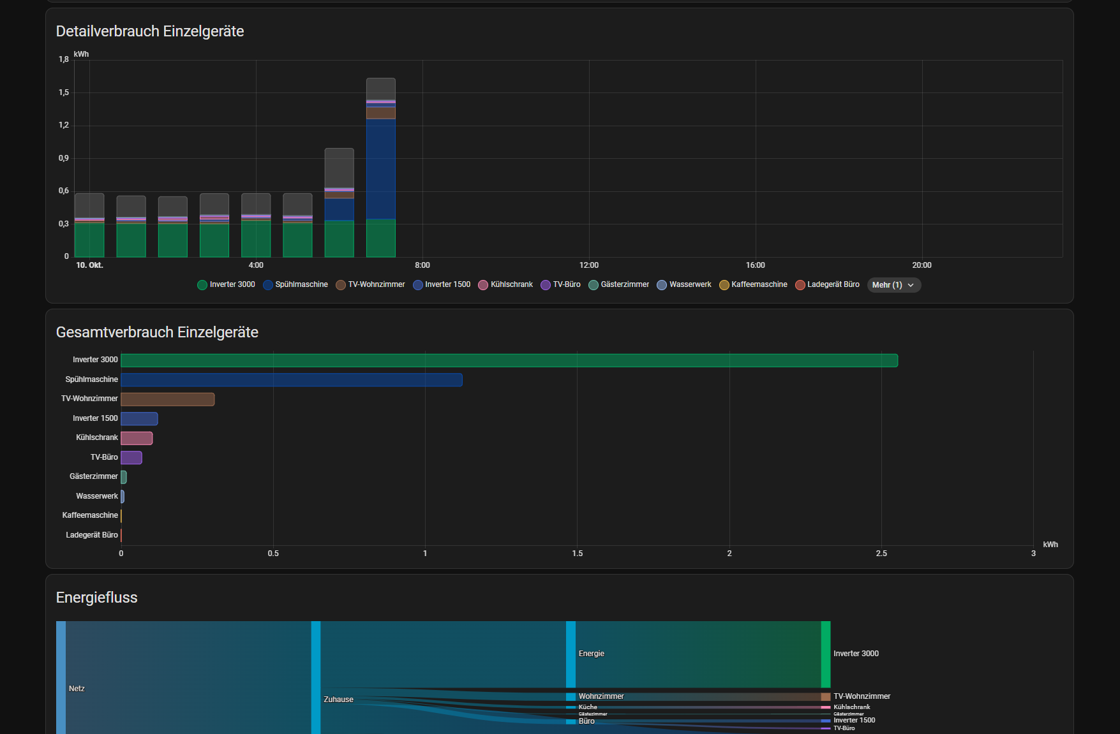Hide the Kühlschrank series via legend
This screenshot has height=734, width=1120.
505,285
